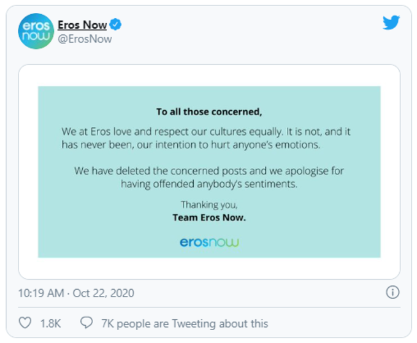
Task: Click the 'Team Eros Now.' signature text
Action: (x=209, y=217)
